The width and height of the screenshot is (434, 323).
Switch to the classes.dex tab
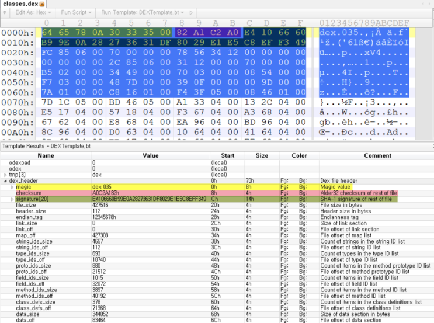pyautogui.click(x=23, y=4)
